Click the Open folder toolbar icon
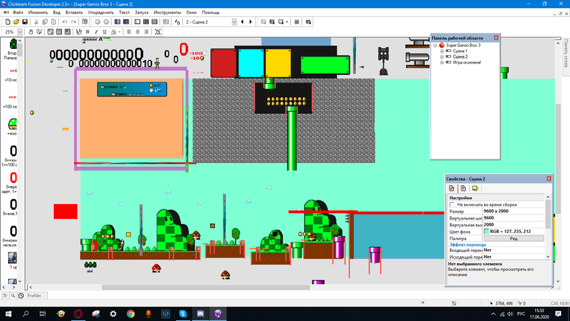Viewport: 570px width, 321px height. pos(16,22)
